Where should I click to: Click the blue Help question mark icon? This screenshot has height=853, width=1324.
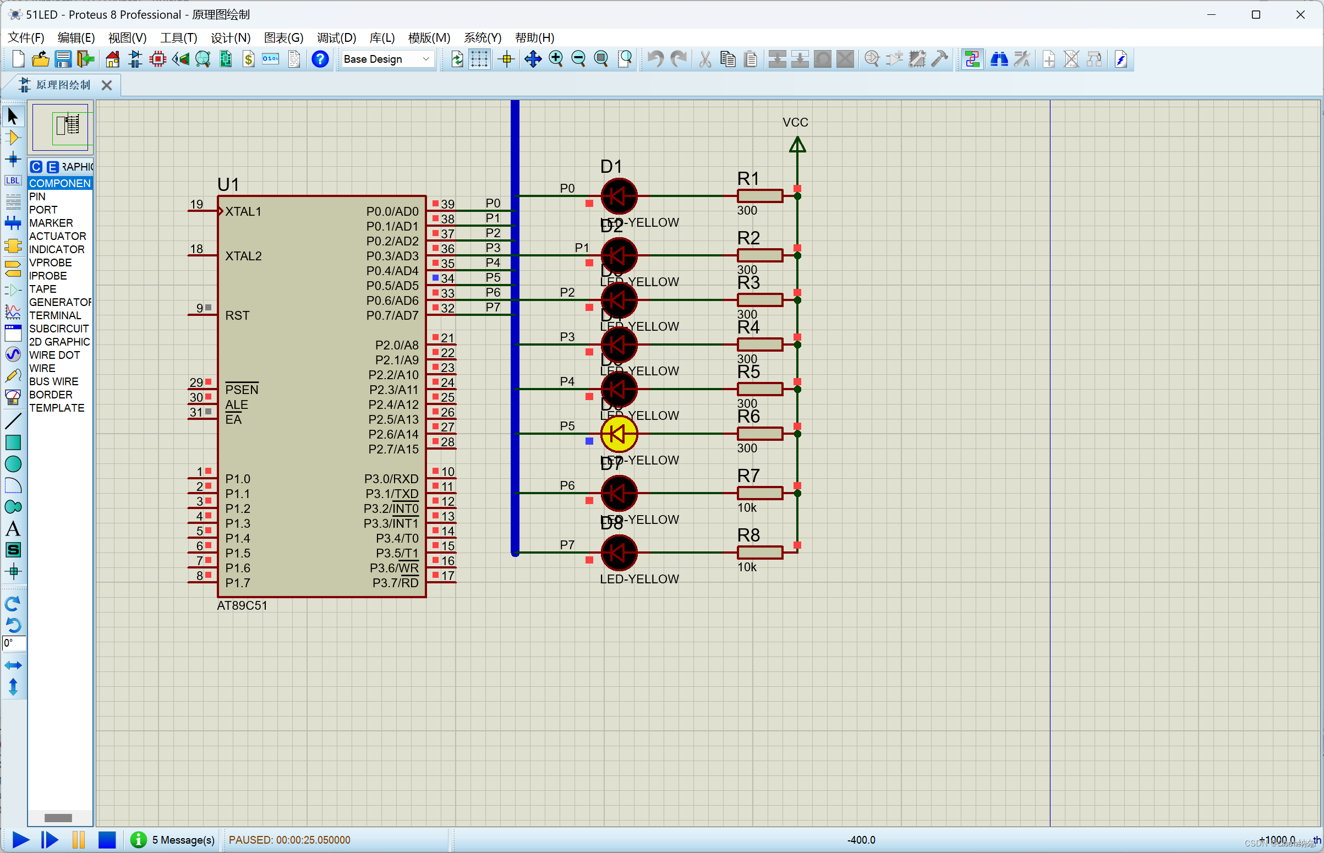coord(320,59)
